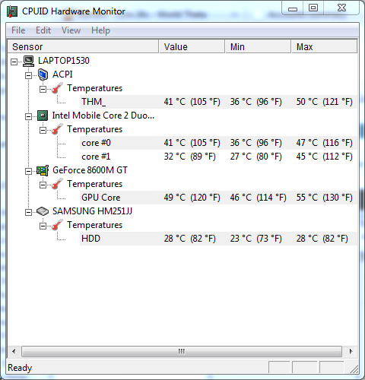365x380 pixels.
Task: Collapse the SAMSUNG HM251JJ node
Action: pos(28,212)
